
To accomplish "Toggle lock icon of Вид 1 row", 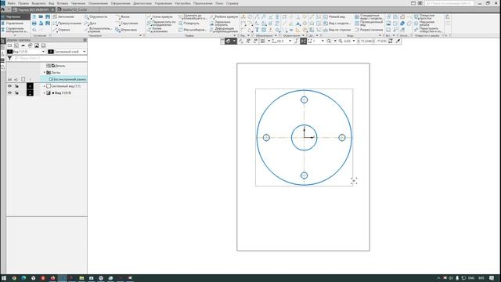I will pos(16,92).
